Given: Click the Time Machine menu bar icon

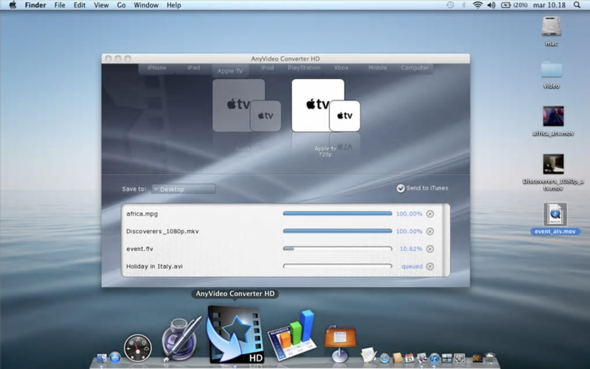Looking at the screenshot, I should point(450,5).
